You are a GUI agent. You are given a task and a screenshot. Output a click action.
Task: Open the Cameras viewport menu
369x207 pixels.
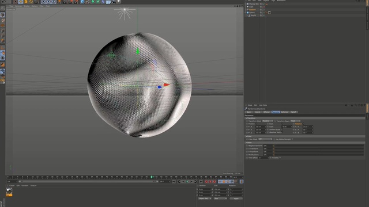pos(18,6)
